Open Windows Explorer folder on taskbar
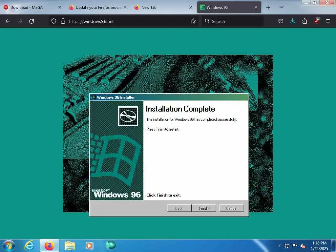This screenshot has height=252, width=336. click(70, 246)
